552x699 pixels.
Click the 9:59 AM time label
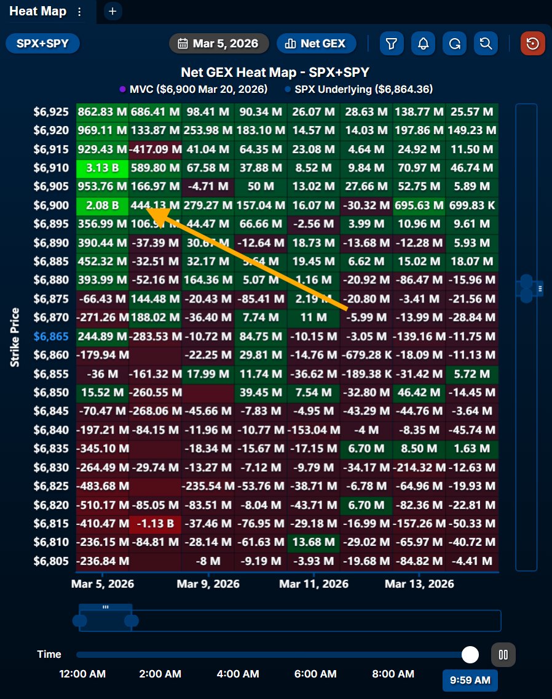(470, 681)
